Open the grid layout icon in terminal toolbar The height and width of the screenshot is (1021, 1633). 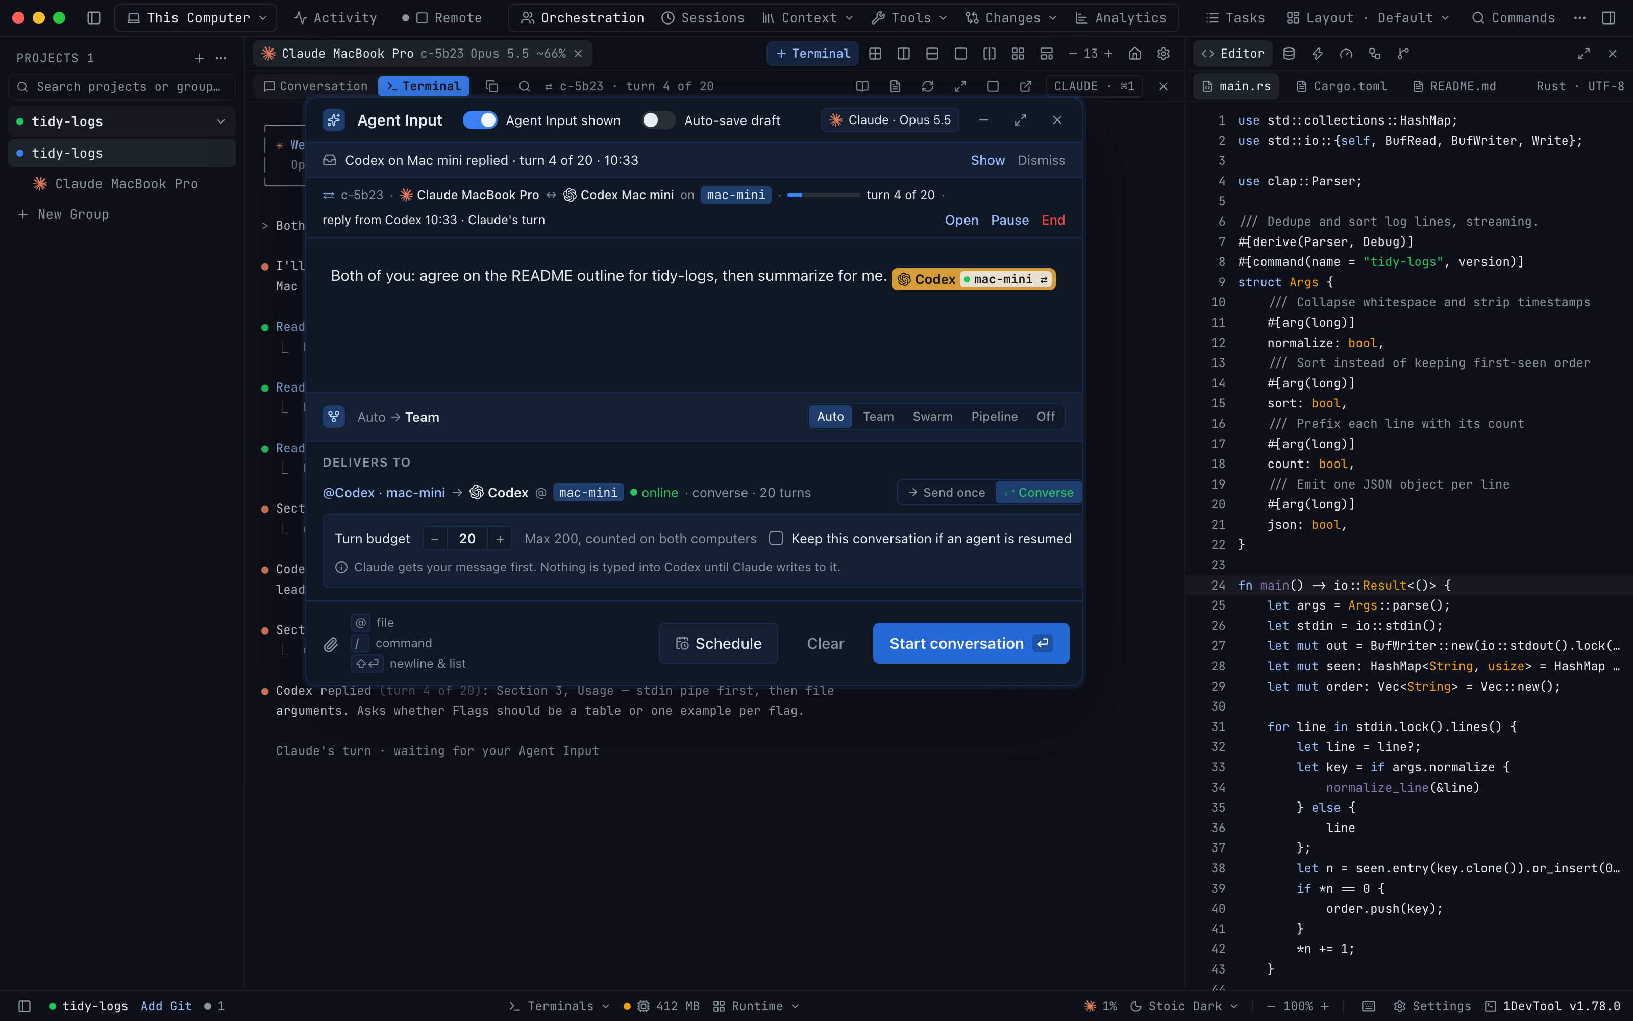pos(875,53)
